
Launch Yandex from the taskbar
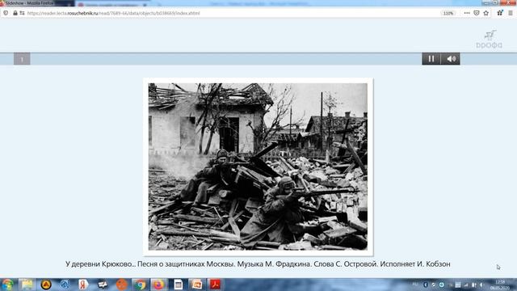point(83,285)
